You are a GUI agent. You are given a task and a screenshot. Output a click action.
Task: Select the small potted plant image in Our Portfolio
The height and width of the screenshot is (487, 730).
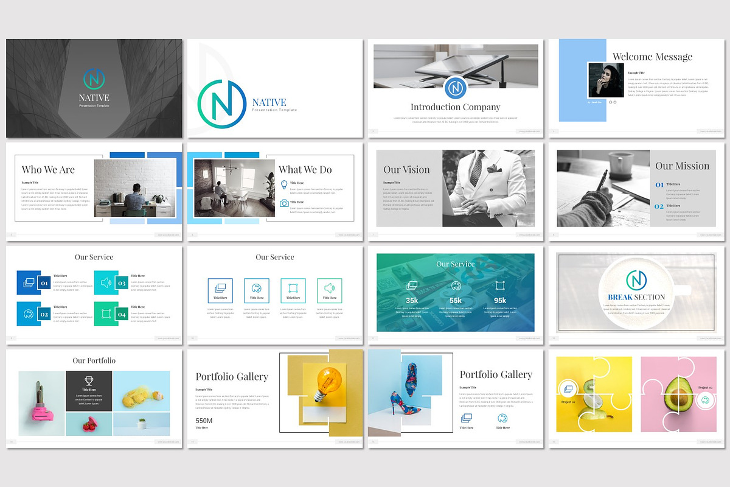coord(142,424)
